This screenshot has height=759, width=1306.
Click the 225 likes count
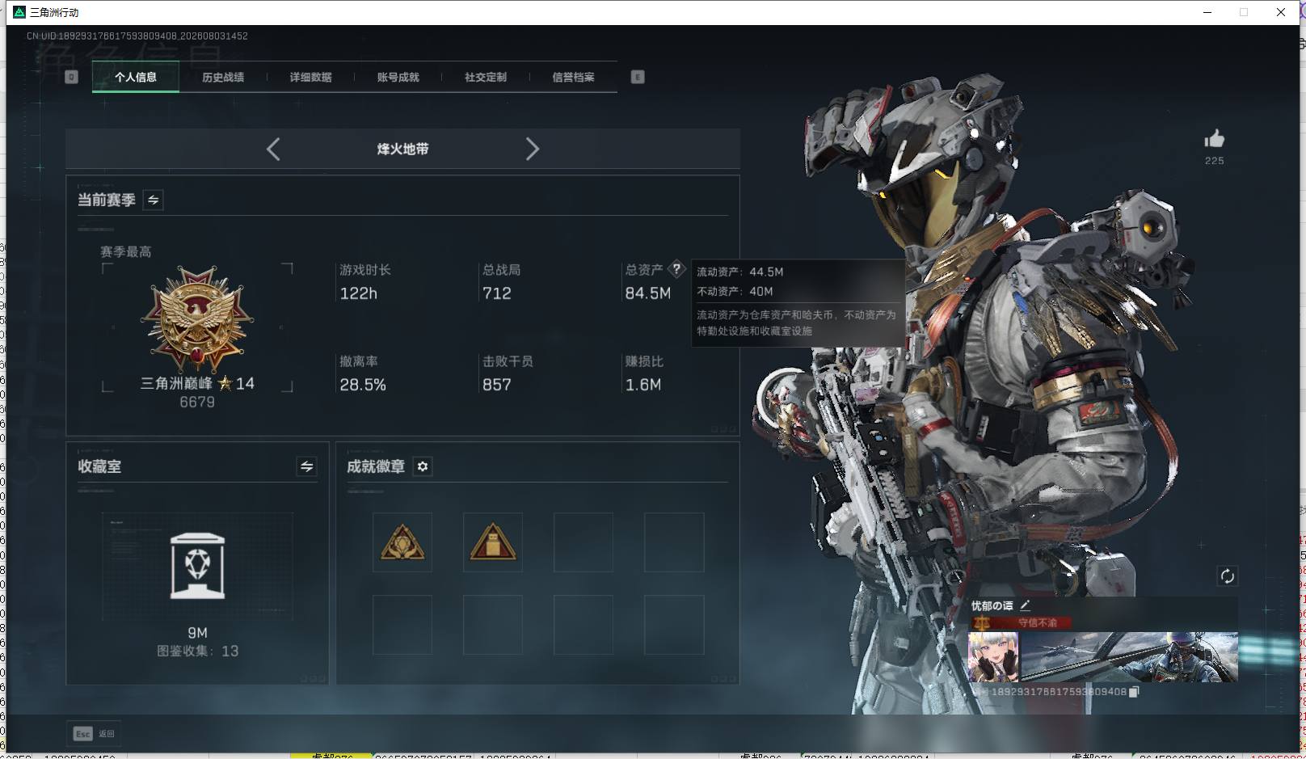click(x=1214, y=161)
